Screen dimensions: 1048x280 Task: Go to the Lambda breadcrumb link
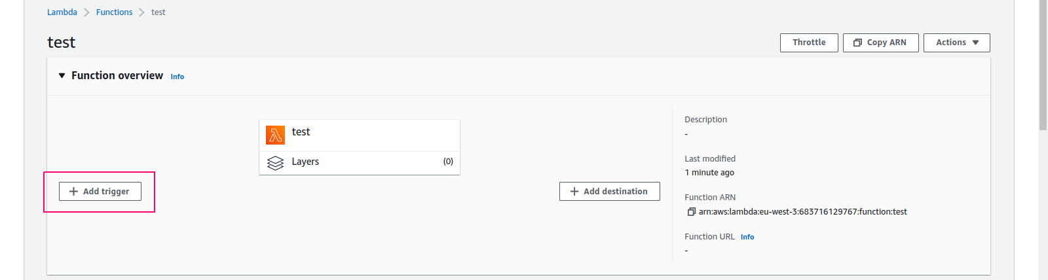tap(62, 12)
